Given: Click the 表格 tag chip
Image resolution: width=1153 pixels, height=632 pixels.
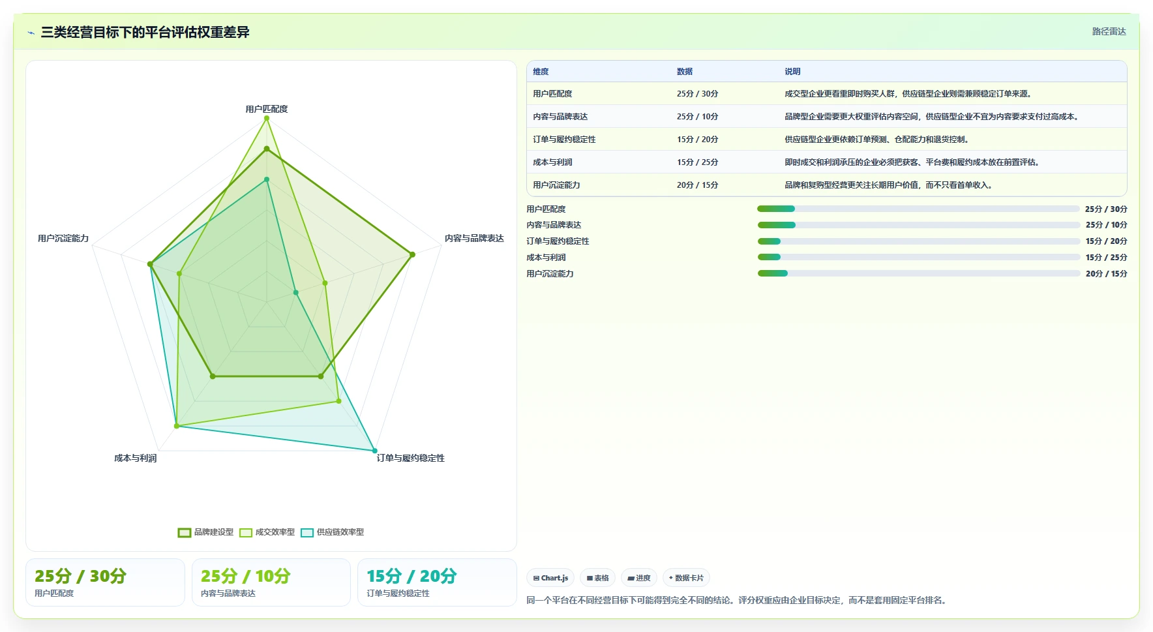Looking at the screenshot, I should (x=597, y=578).
